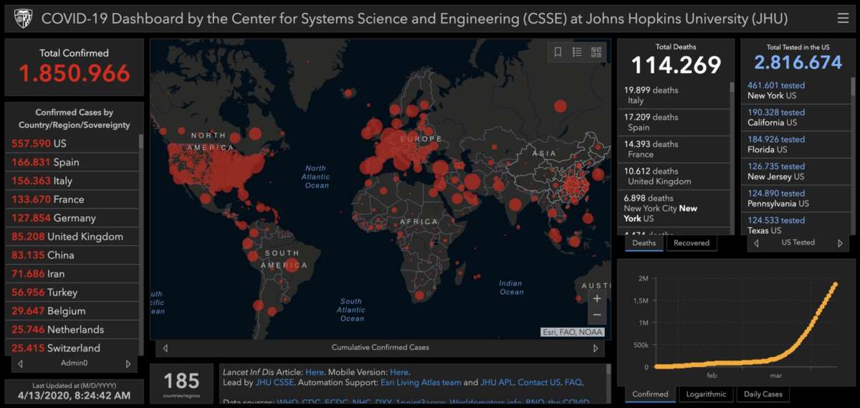Screen dimensions: 860x408
Task: Click previous arrow beside Admin0
Action: pyautogui.click(x=20, y=364)
